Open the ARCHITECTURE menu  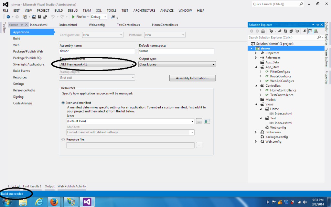144,11
